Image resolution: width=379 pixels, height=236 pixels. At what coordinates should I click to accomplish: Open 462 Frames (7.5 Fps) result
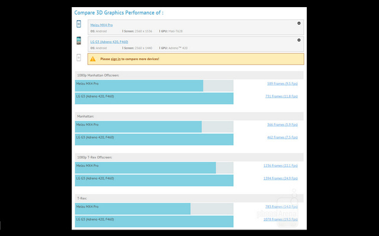tap(282, 137)
